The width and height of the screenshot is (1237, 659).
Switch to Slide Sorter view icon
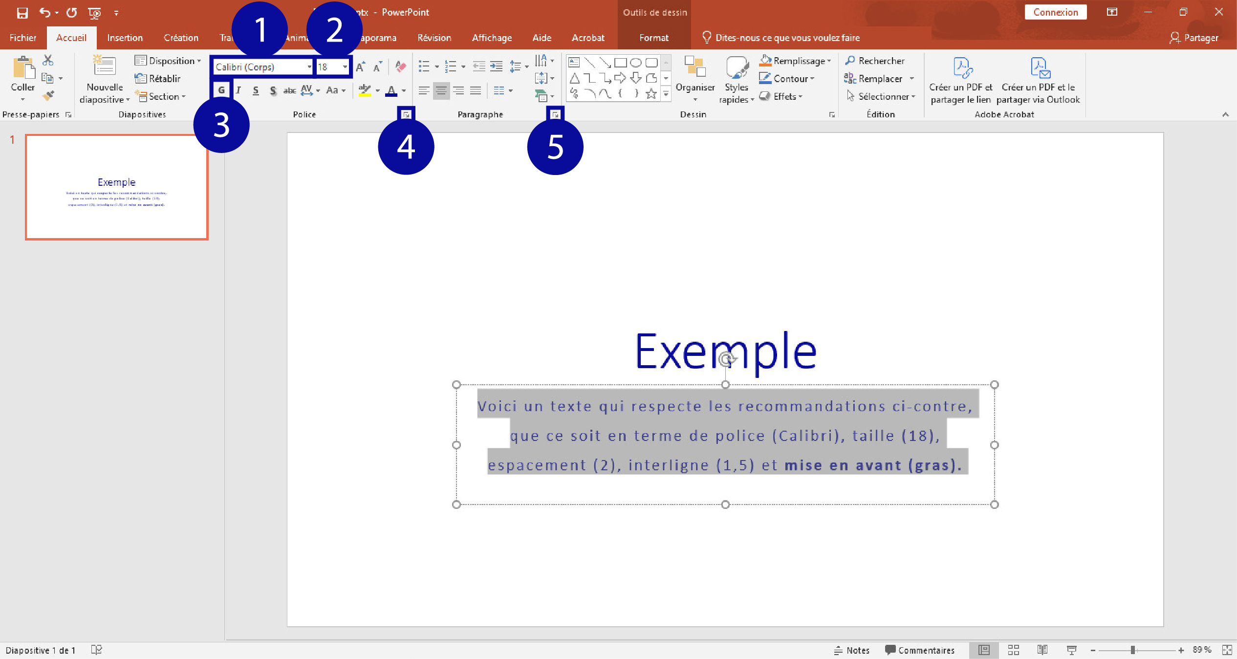1013,650
